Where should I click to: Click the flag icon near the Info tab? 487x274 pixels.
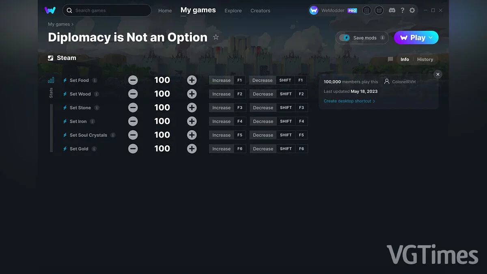pos(390,59)
